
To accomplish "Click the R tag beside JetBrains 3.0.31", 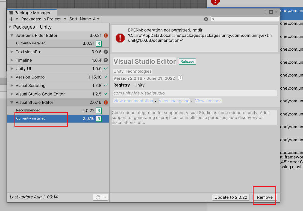I will (x=99, y=44).
